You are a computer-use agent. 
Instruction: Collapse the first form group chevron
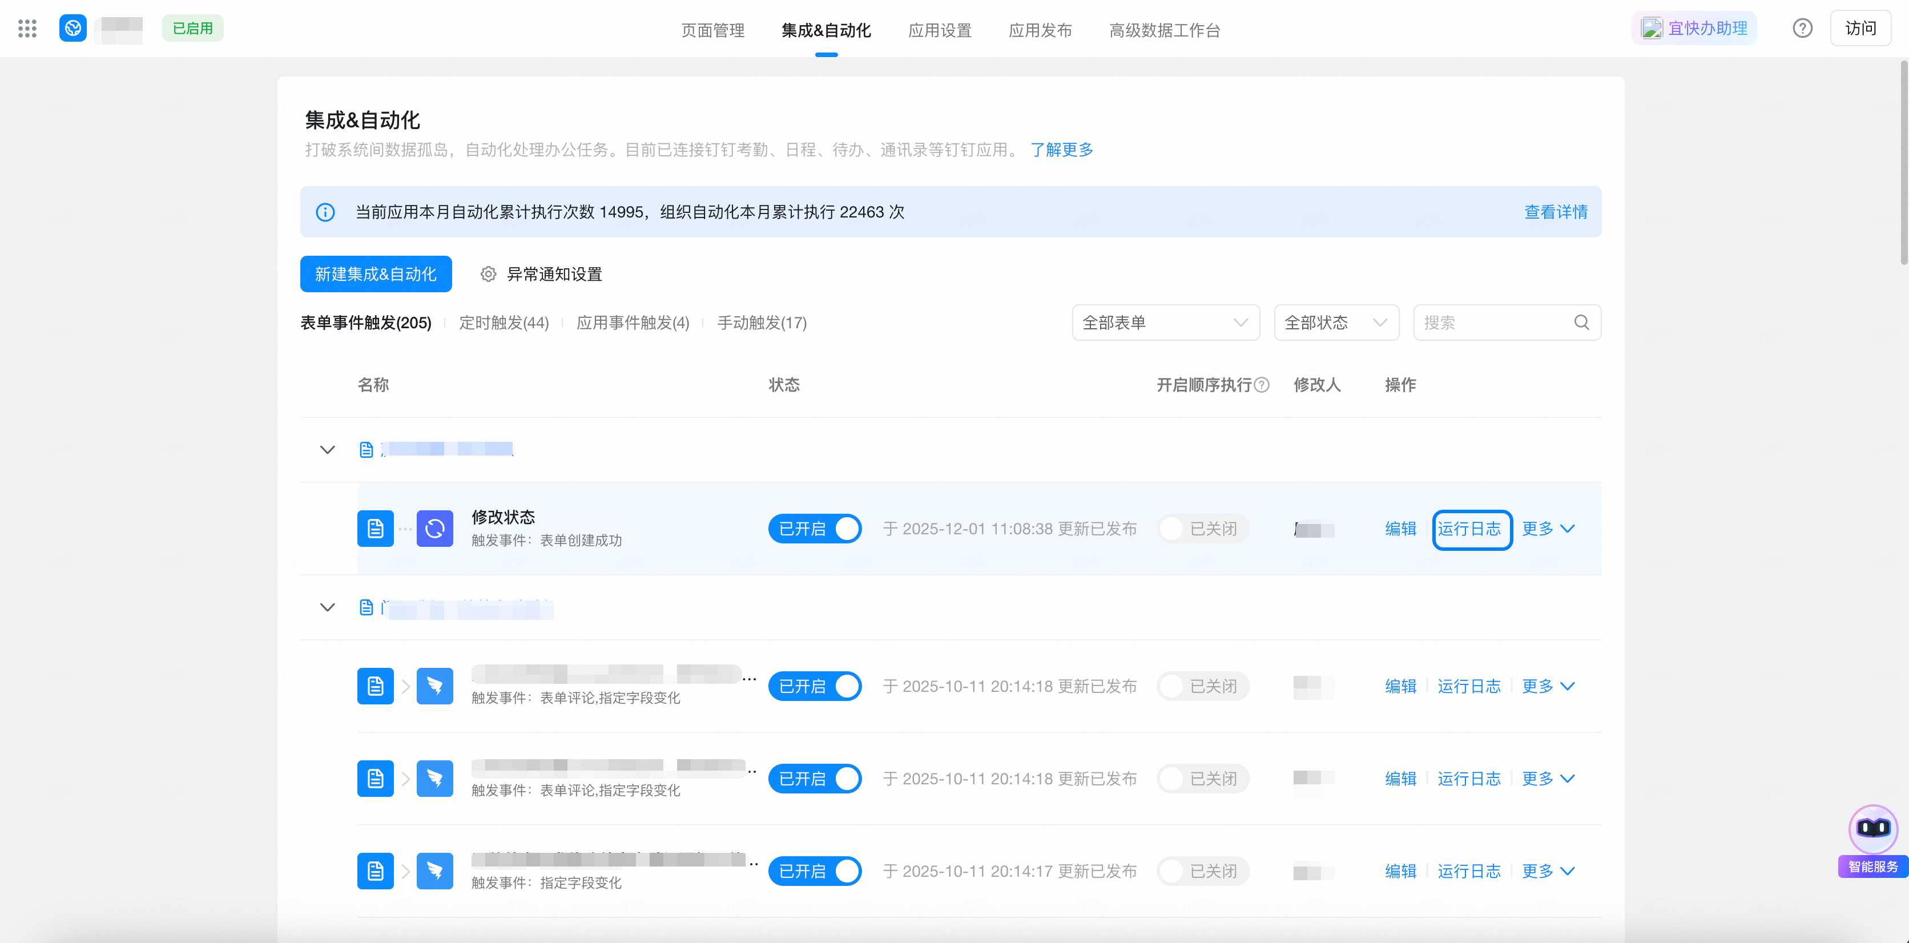pyautogui.click(x=327, y=450)
